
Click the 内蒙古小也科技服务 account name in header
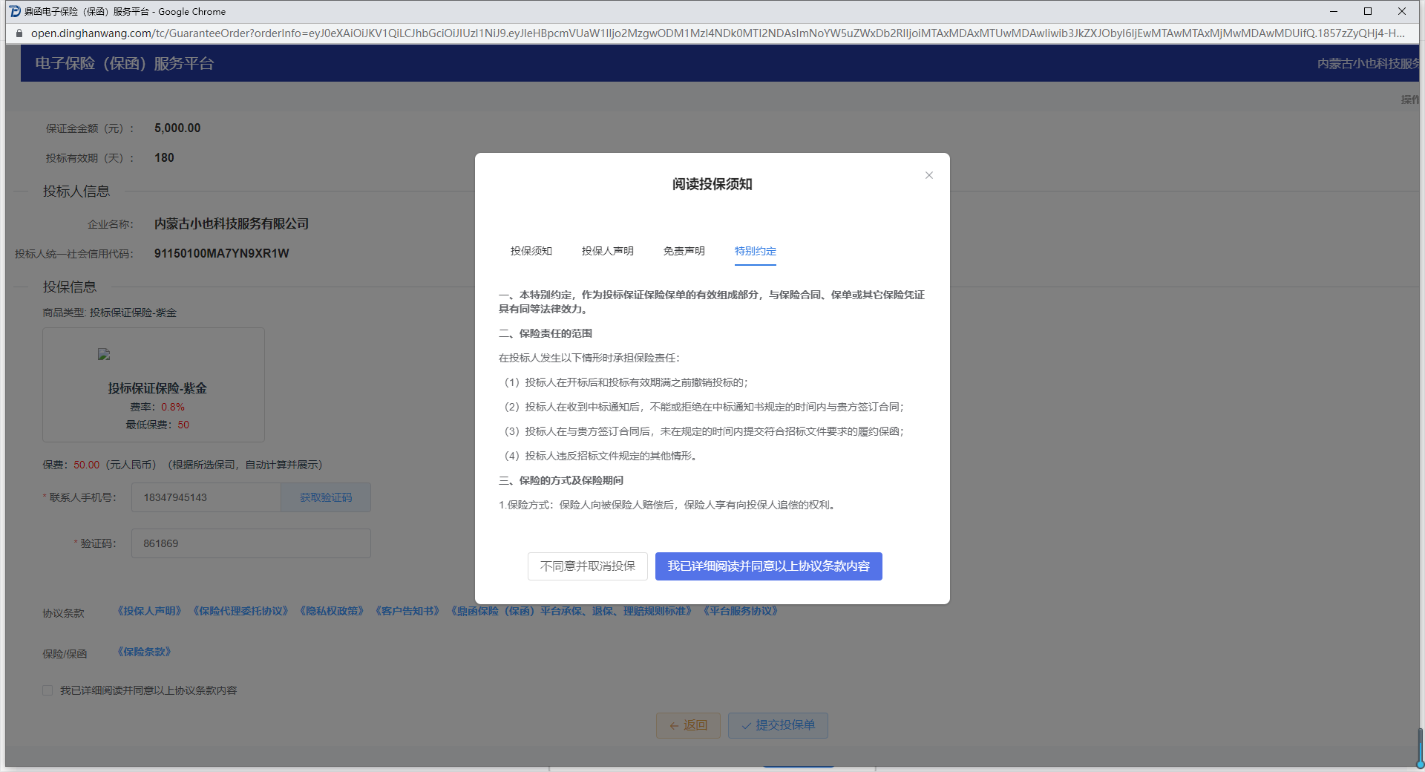click(1368, 64)
